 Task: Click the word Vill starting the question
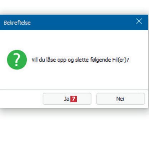click(x=35, y=60)
